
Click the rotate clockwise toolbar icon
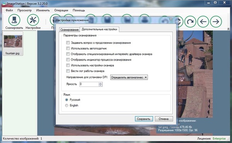click(x=190, y=22)
